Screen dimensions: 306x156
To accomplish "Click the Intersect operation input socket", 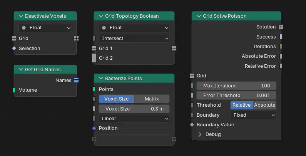I will tap(94, 39).
